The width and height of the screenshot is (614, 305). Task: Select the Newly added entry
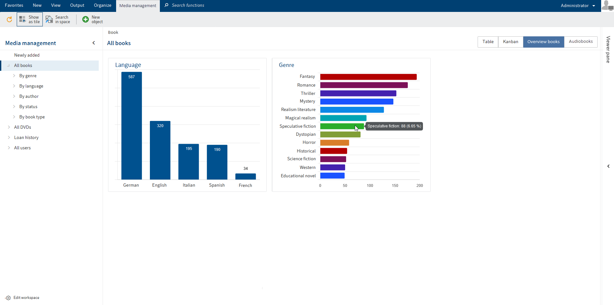point(27,55)
